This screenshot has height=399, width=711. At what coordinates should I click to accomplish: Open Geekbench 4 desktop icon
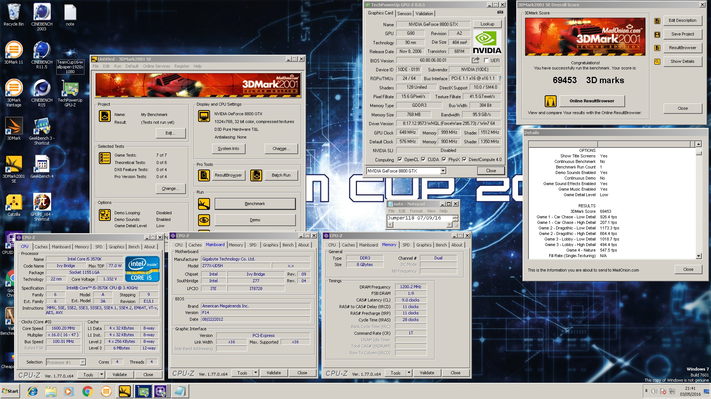pyautogui.click(x=41, y=167)
